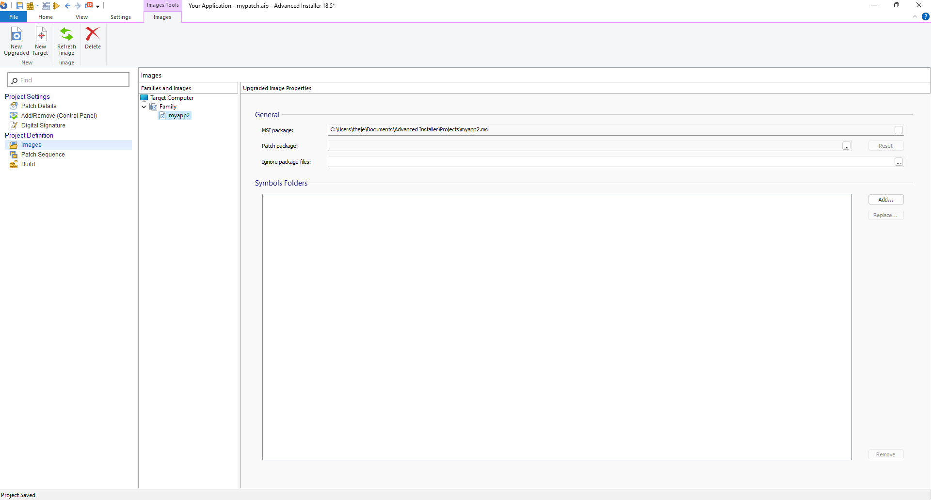Collapse the Family tree node

point(144,107)
